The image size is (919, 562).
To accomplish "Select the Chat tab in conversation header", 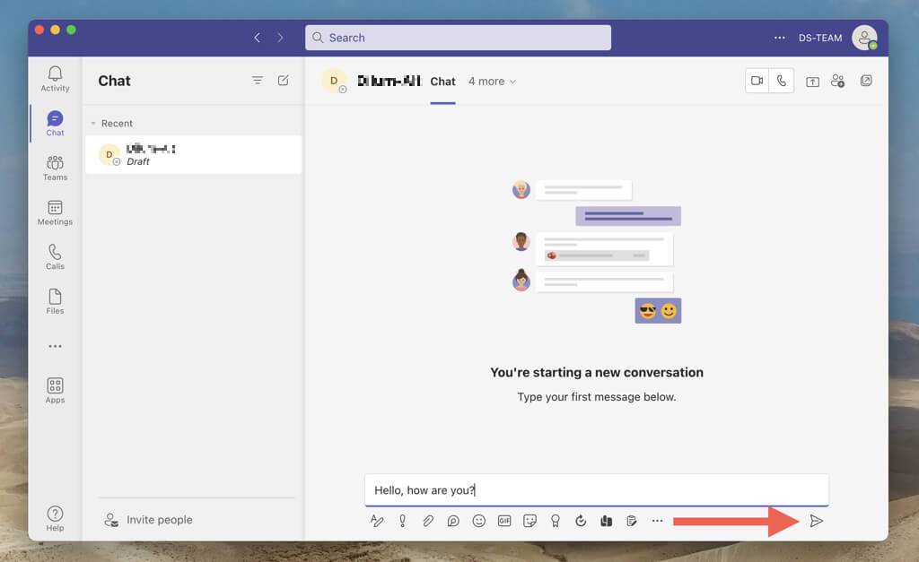I will pos(442,82).
